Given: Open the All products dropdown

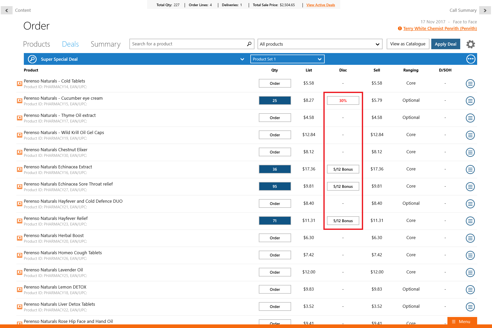Looking at the screenshot, I should pos(320,44).
